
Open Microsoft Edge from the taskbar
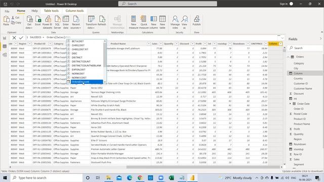coord(130,178)
